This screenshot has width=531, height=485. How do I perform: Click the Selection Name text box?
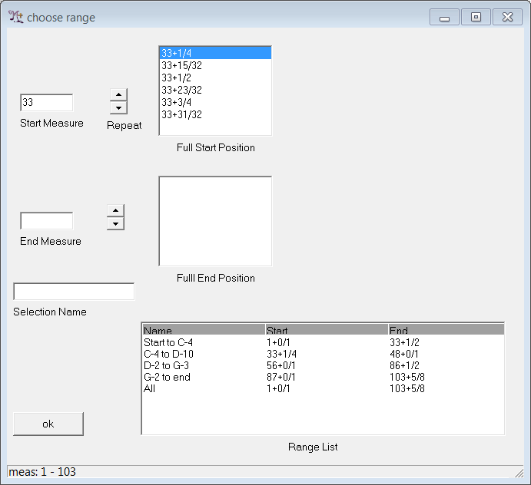[x=74, y=292]
